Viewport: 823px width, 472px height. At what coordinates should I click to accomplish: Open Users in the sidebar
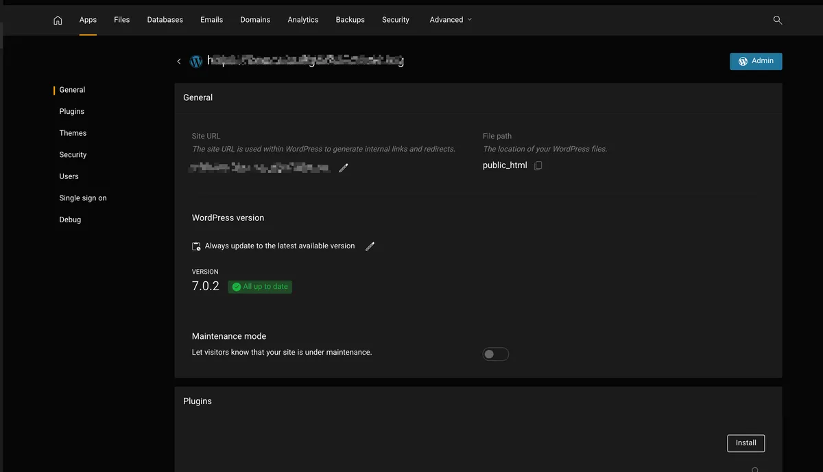coord(69,176)
